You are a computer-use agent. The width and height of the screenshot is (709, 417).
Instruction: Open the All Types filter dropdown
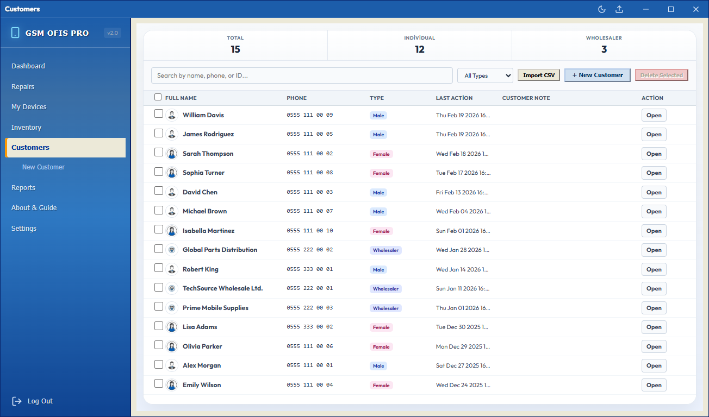[485, 75]
